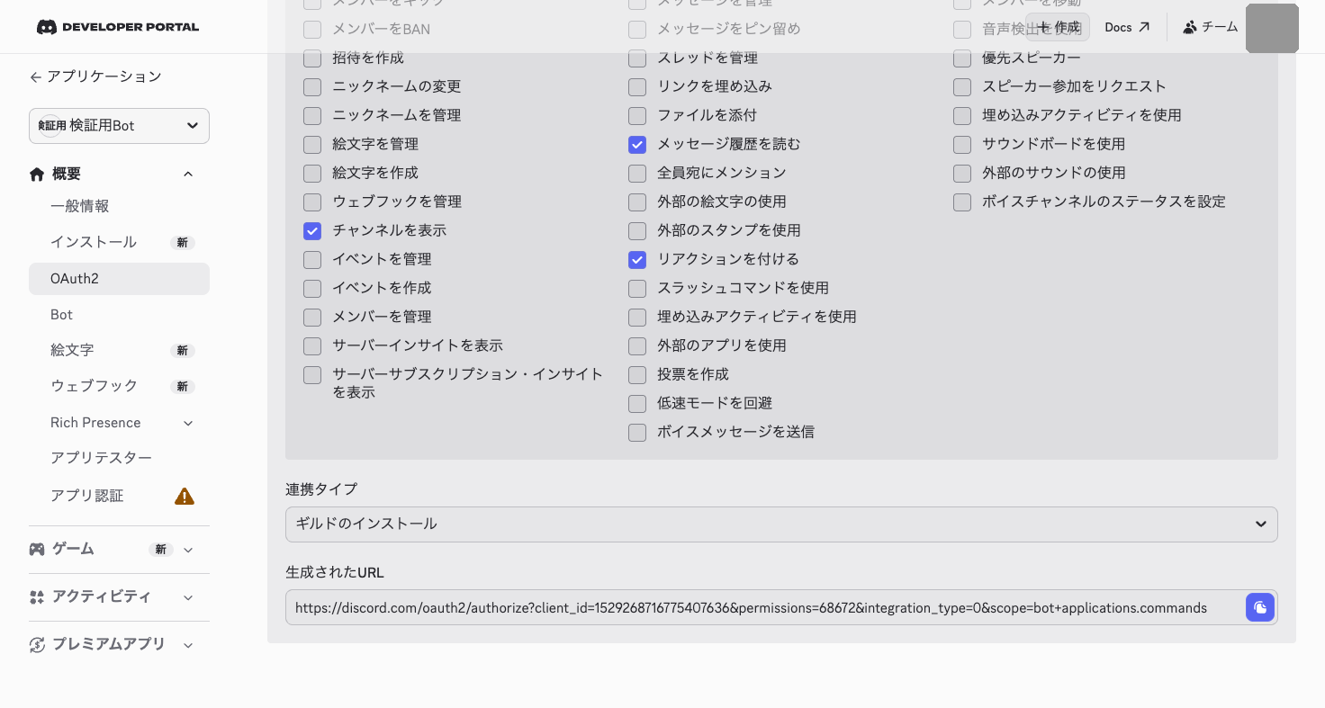Click the 作成 button in header
The width and height of the screenshot is (1325, 708).
1058,27
